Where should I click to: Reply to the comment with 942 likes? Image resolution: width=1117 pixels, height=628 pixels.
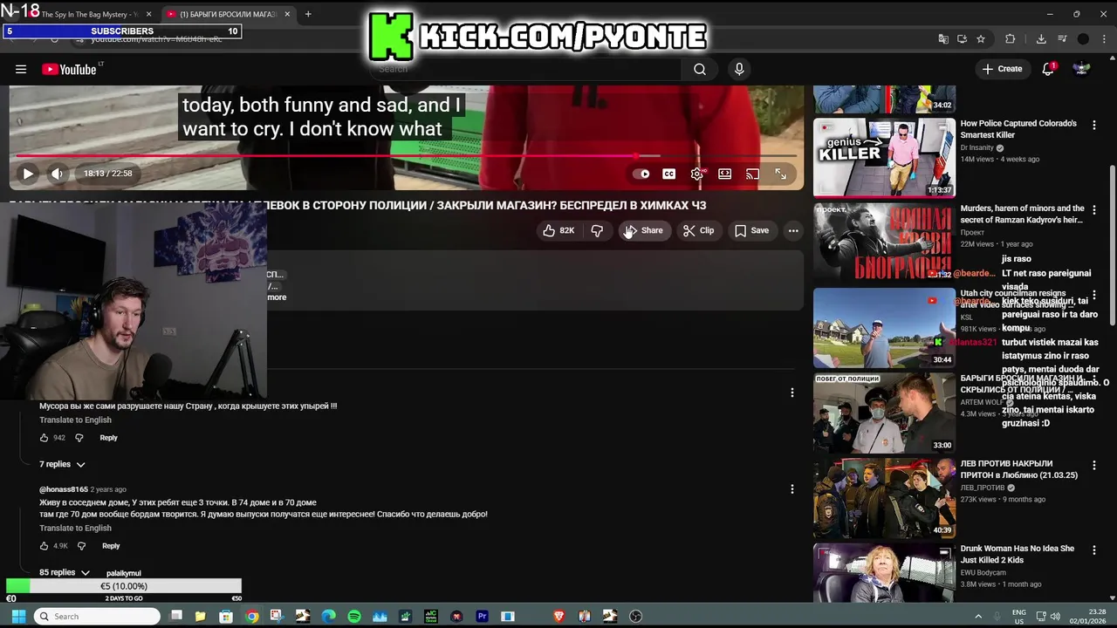click(108, 438)
